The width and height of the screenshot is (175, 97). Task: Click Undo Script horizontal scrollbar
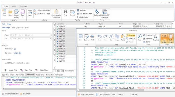[111, 90]
